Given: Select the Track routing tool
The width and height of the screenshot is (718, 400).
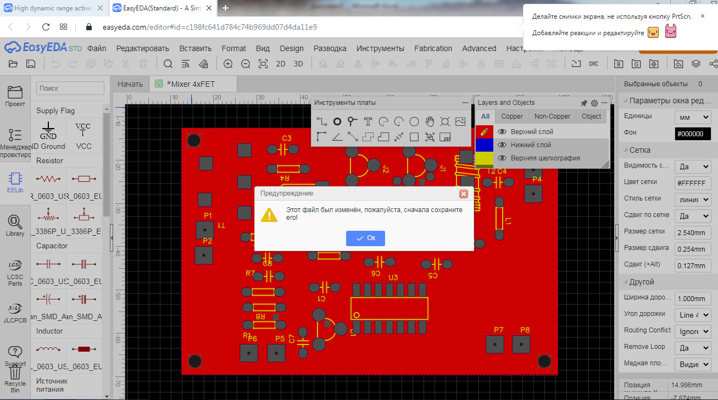Looking at the screenshot, I should point(322,121).
